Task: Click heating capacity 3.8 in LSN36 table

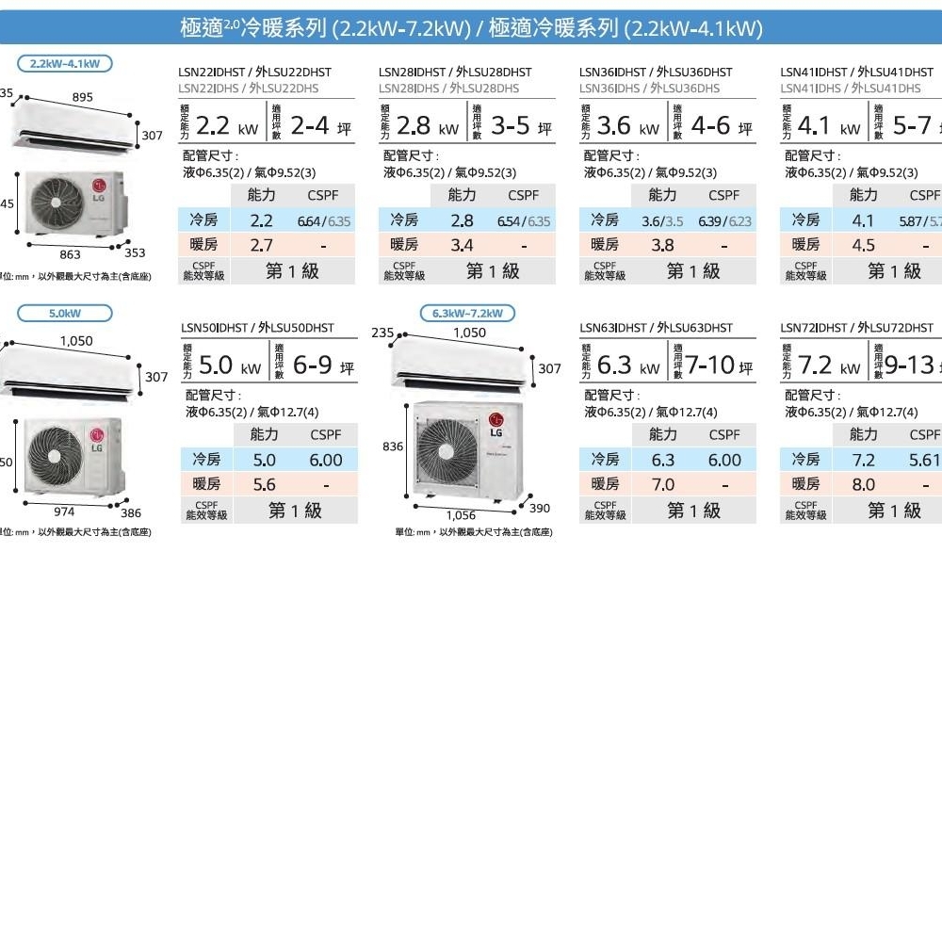Action: [x=662, y=246]
